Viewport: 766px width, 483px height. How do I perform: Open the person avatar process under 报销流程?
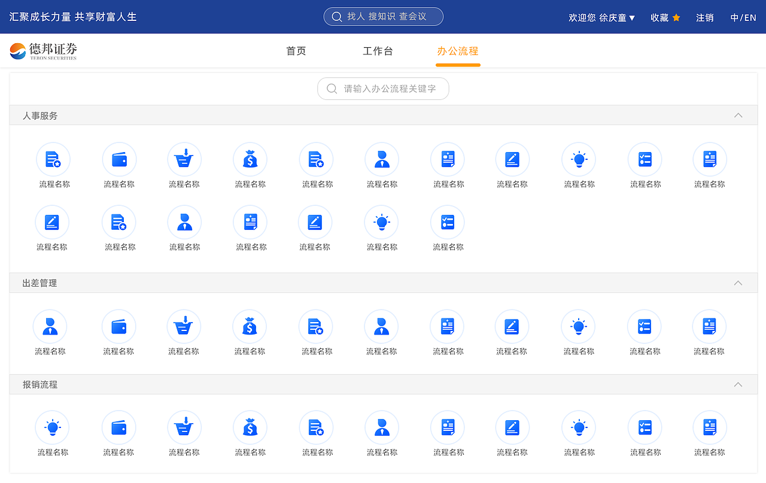point(382,428)
